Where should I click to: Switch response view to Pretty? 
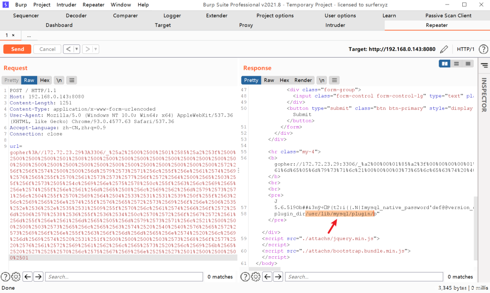click(251, 80)
